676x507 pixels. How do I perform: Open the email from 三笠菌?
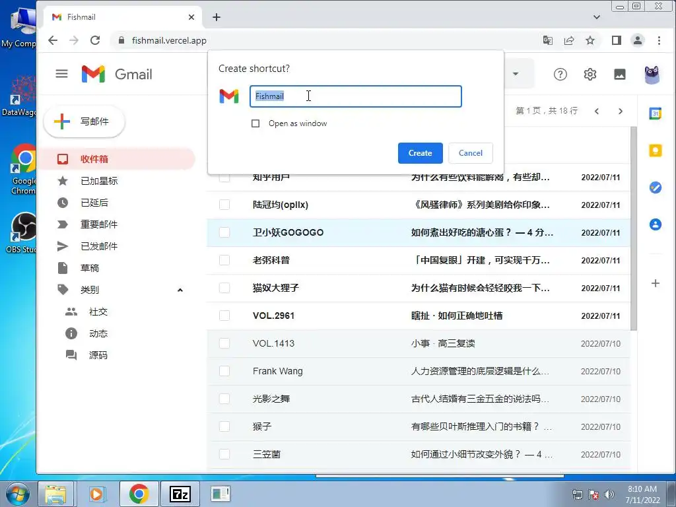pyautogui.click(x=418, y=454)
